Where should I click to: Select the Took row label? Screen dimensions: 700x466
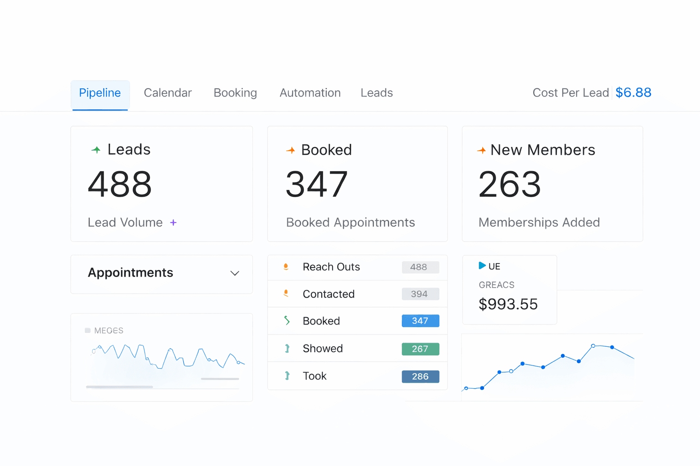pos(314,376)
